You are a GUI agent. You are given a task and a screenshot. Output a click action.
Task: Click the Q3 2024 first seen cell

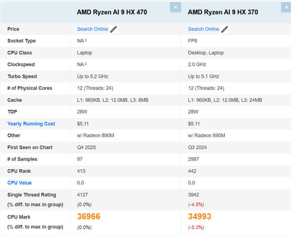(197, 147)
